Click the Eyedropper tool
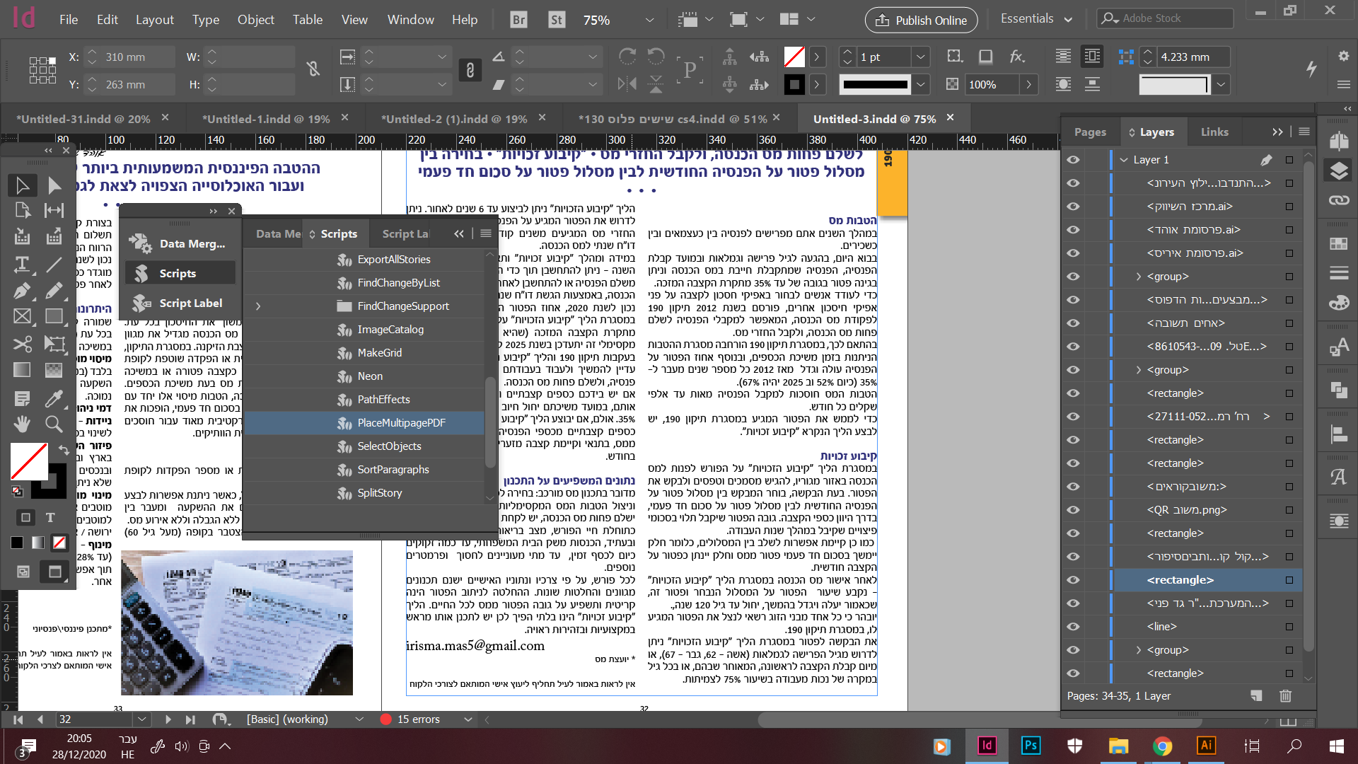Image resolution: width=1358 pixels, height=764 pixels. (x=54, y=398)
